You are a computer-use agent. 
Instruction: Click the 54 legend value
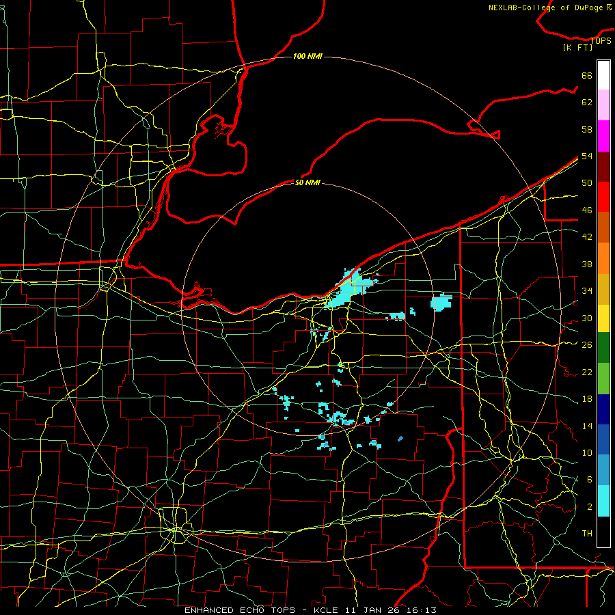pos(587,156)
